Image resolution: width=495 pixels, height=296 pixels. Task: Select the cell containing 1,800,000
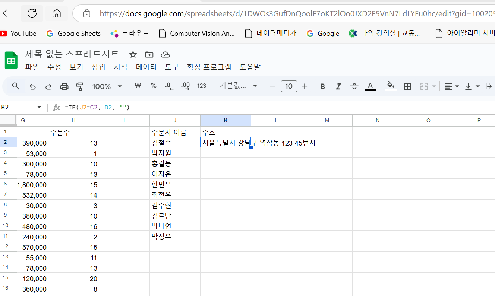32,185
